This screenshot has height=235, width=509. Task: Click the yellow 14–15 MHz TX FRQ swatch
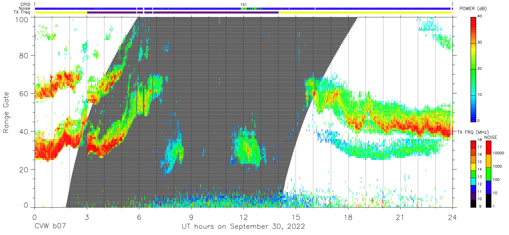point(473,167)
